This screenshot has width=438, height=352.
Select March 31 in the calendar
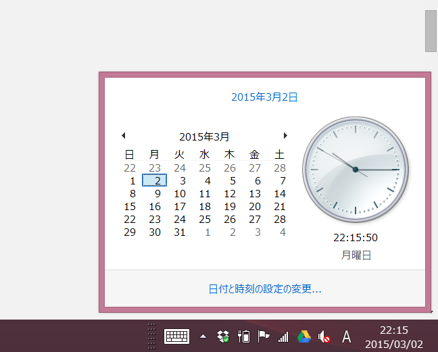180,232
